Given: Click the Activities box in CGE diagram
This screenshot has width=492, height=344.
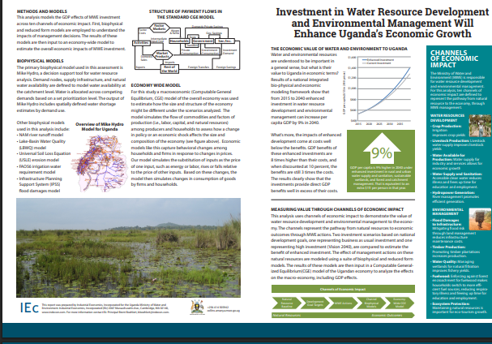Looking at the screenshot, I should 141,43.
